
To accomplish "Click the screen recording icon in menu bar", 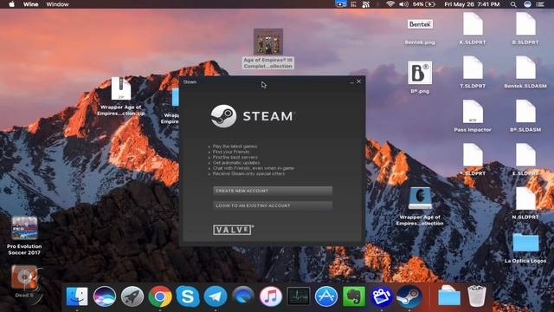I will pyautogui.click(x=341, y=4).
